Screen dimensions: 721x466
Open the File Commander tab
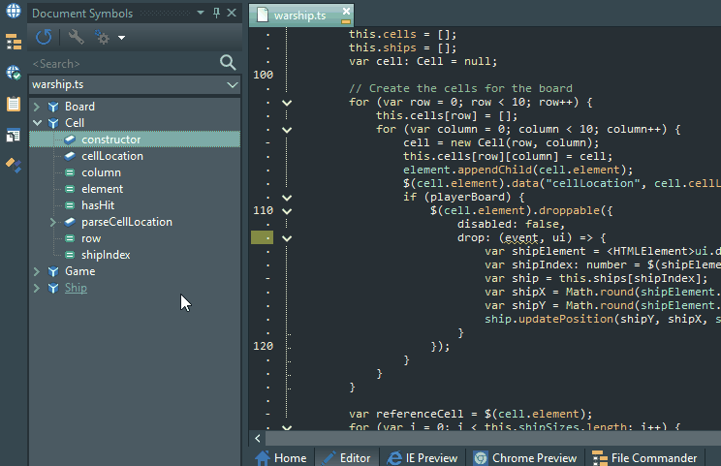[x=644, y=457]
